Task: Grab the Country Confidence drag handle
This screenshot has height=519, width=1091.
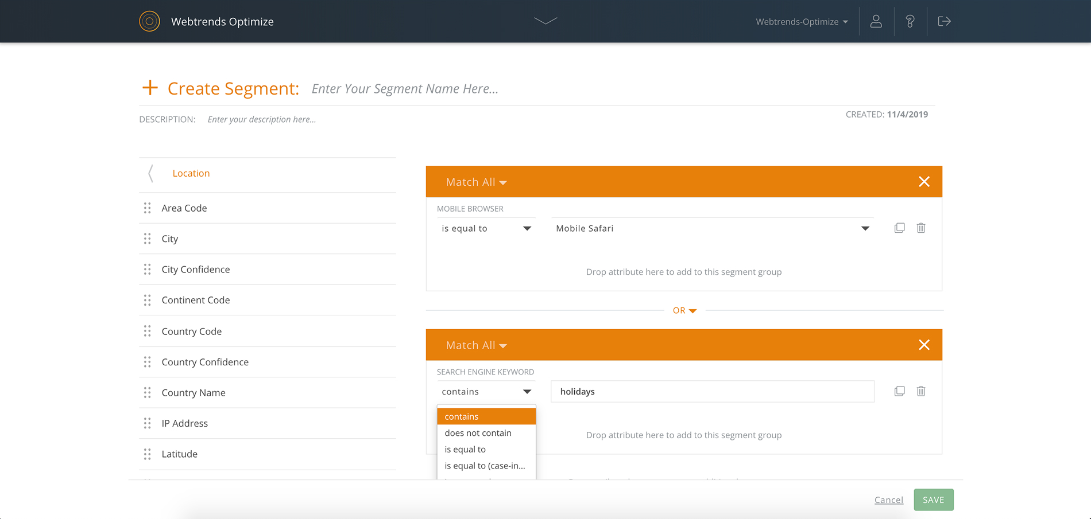Action: [x=148, y=362]
